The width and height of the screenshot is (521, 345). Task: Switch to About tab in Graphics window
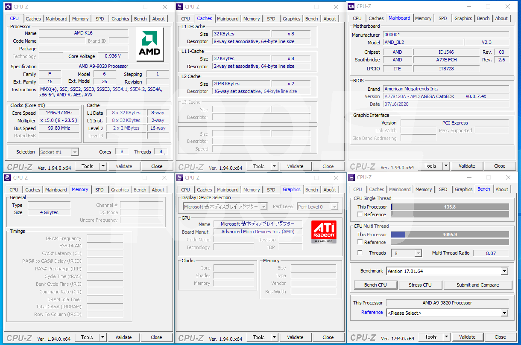(x=330, y=190)
